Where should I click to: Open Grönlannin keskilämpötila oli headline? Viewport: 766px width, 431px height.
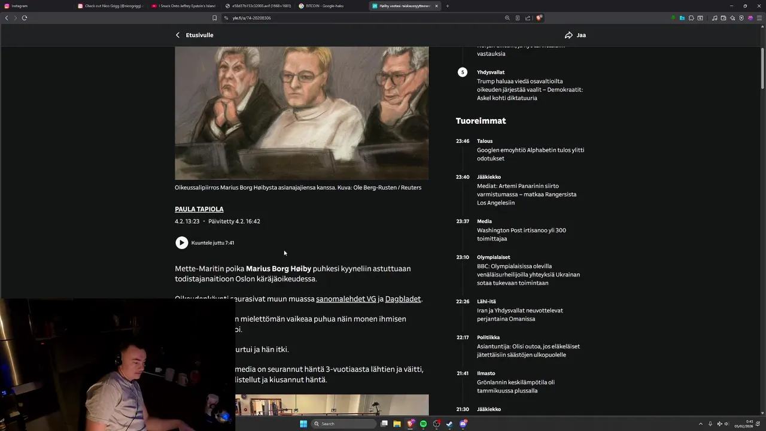coord(516,387)
